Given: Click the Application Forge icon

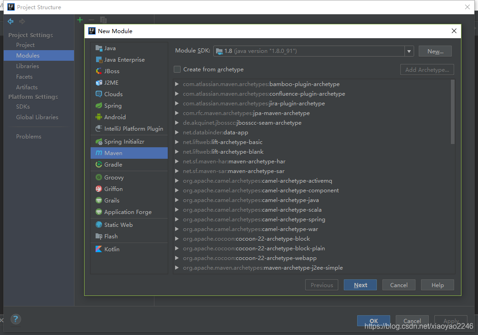Looking at the screenshot, I should coord(99,212).
